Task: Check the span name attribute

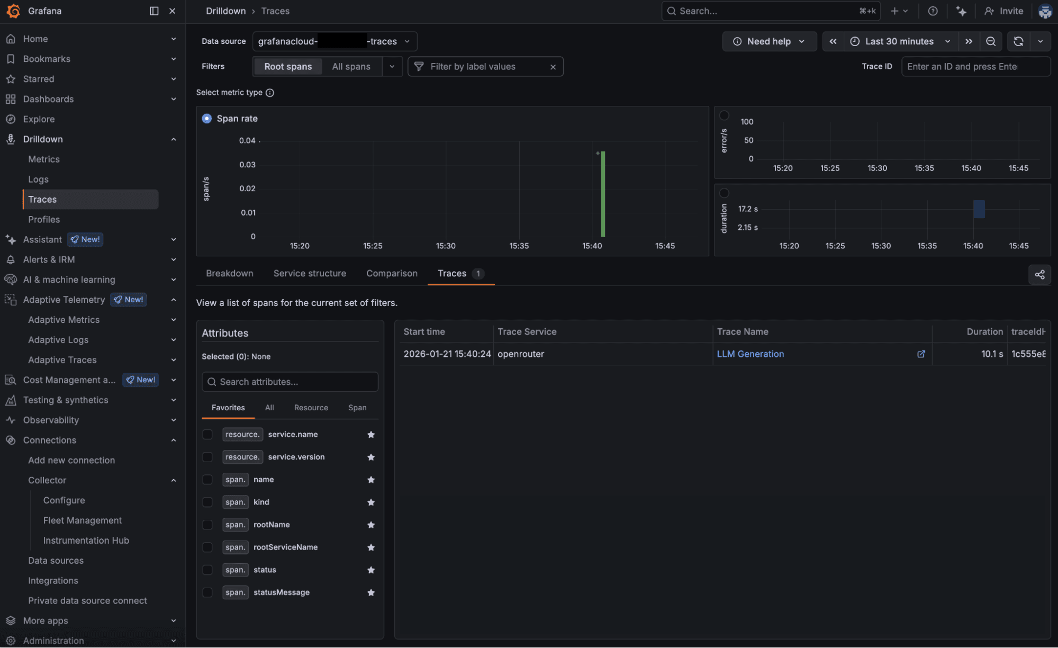Action: click(207, 480)
